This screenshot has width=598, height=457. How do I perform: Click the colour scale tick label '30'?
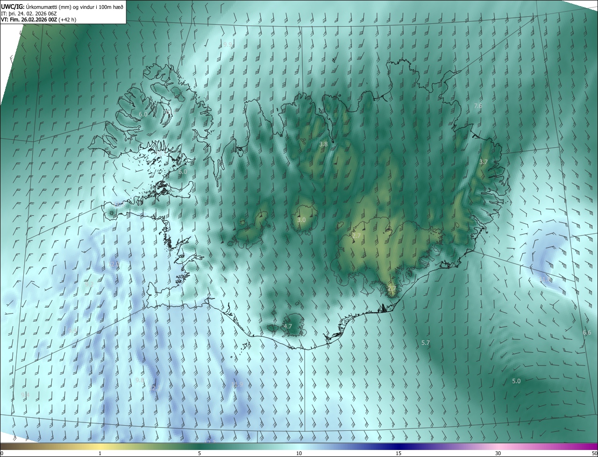[498, 453]
